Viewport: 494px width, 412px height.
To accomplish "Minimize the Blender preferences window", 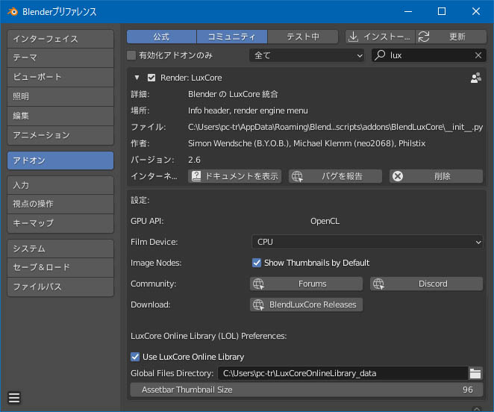I will point(408,12).
